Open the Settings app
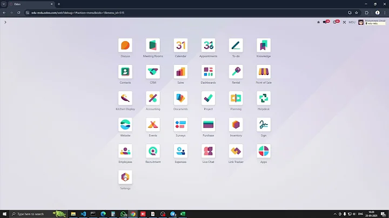The image size is (389, 218). (125, 178)
